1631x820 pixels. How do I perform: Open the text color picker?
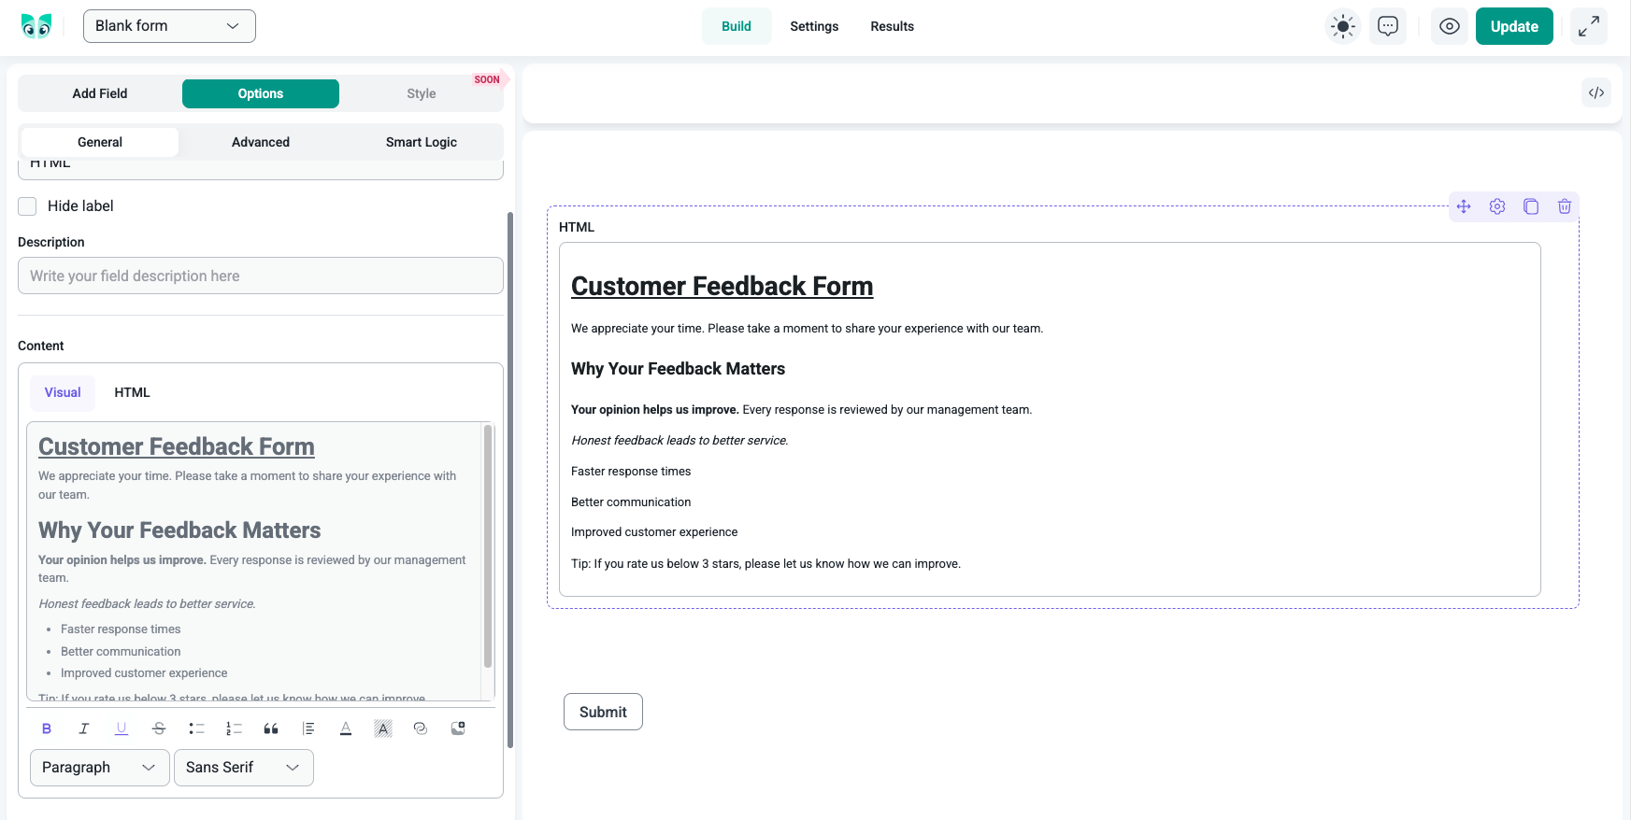(x=346, y=728)
